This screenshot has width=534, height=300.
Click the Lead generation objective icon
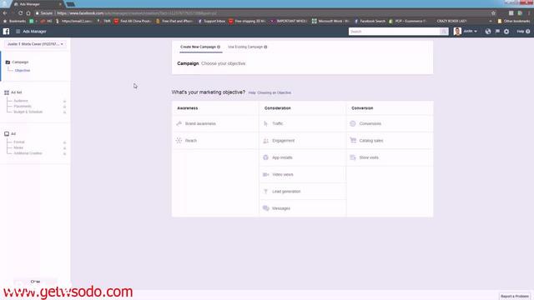(265, 192)
